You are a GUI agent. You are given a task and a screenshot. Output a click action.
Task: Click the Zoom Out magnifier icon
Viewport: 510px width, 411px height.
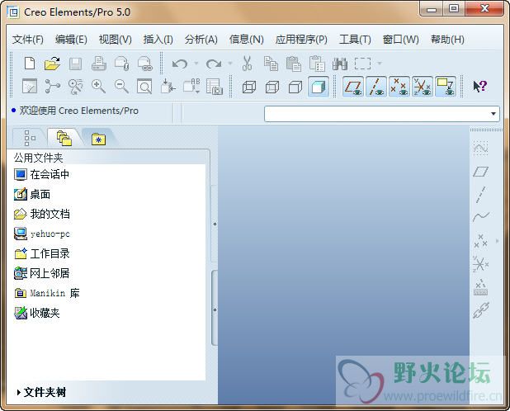(121, 87)
